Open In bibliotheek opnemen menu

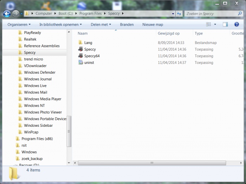click(x=60, y=25)
